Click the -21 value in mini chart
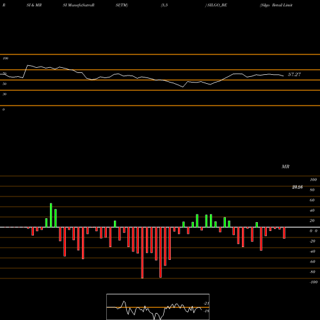The height and width of the screenshot is (320, 320). pyautogui.click(x=206, y=303)
